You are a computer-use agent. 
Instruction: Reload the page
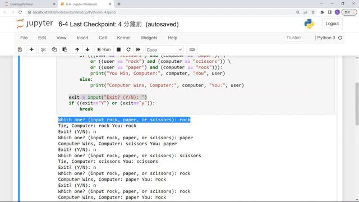tap(20, 12)
